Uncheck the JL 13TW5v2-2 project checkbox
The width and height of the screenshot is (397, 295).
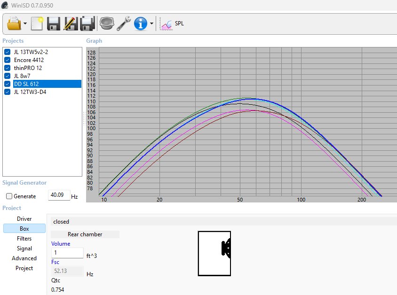[x=8, y=52]
